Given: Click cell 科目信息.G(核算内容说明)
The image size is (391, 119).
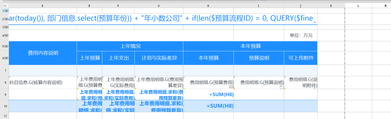Looking at the screenshot, I should (43, 83).
